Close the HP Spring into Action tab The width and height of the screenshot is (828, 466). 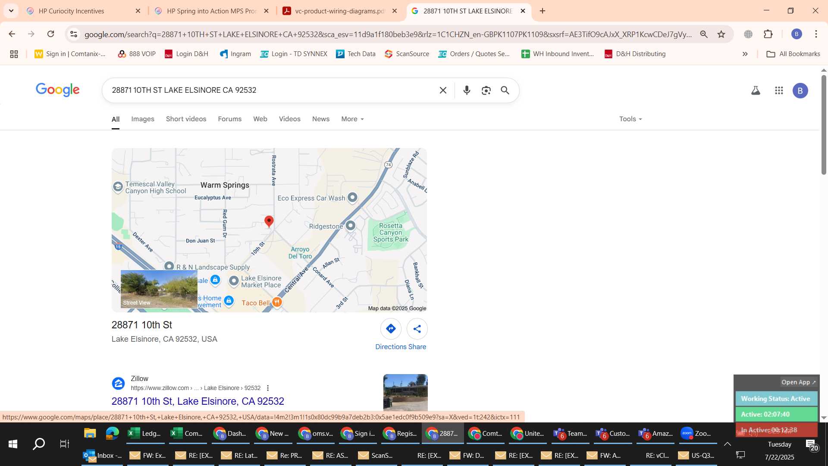point(267,11)
